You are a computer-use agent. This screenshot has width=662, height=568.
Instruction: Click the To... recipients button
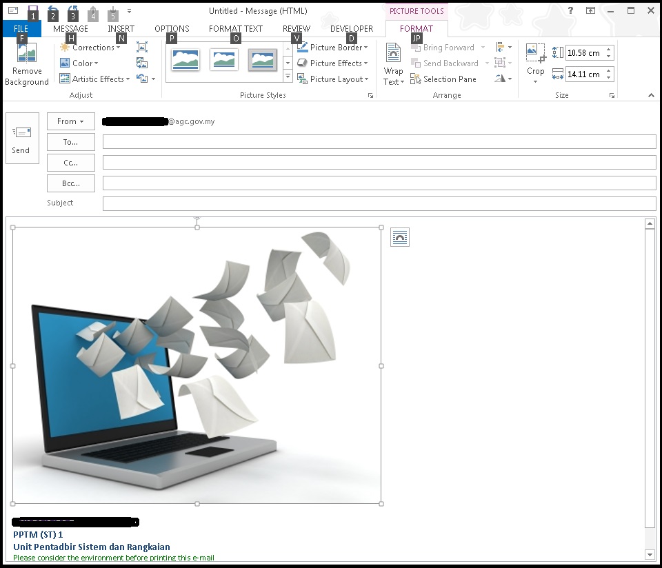pyautogui.click(x=70, y=142)
